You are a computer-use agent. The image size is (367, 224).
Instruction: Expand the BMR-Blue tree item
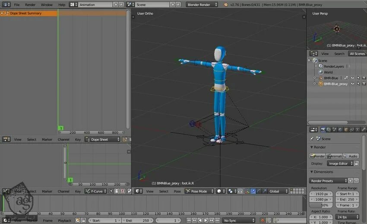coord(315,78)
